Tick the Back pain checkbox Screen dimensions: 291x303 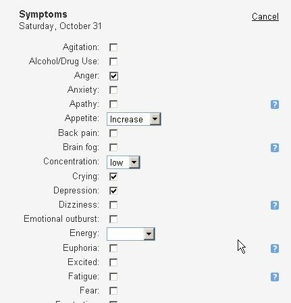(x=113, y=133)
